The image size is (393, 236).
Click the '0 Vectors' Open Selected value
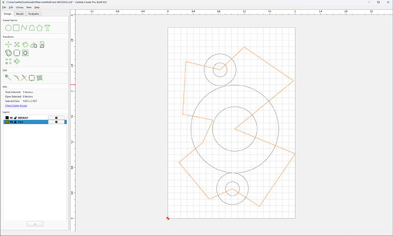pyautogui.click(x=28, y=96)
